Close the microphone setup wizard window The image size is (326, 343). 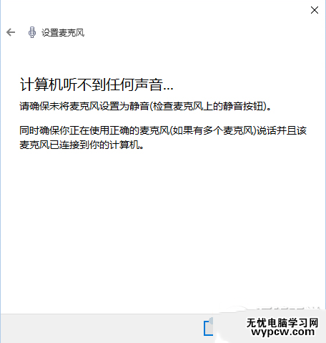tap(315, 10)
